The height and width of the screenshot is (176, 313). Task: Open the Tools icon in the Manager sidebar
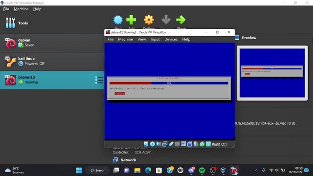click(10, 23)
